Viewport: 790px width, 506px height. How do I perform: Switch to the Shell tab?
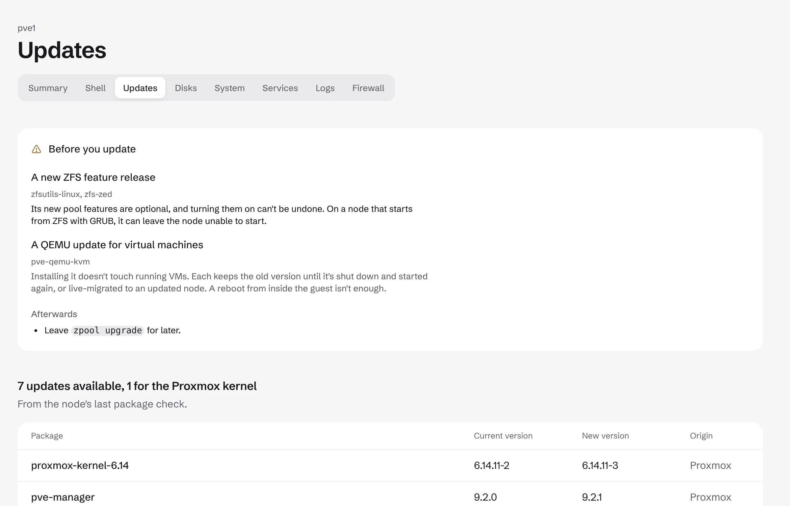(x=96, y=88)
